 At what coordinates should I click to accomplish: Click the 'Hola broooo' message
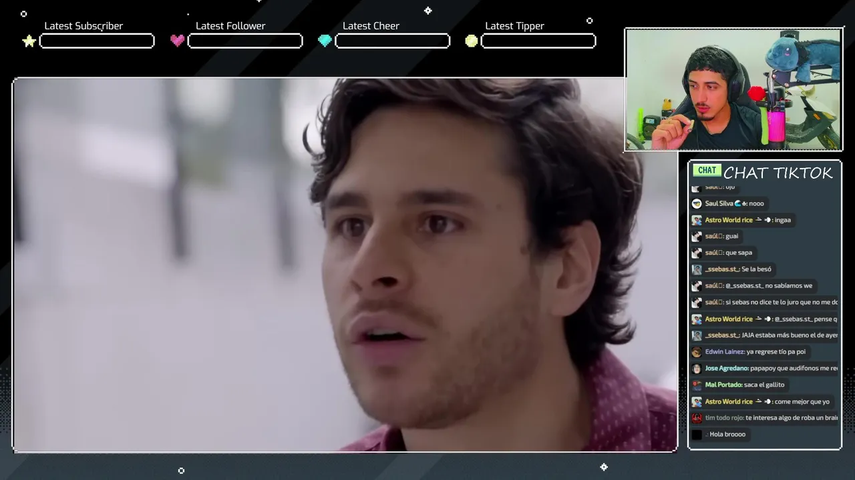coord(727,434)
